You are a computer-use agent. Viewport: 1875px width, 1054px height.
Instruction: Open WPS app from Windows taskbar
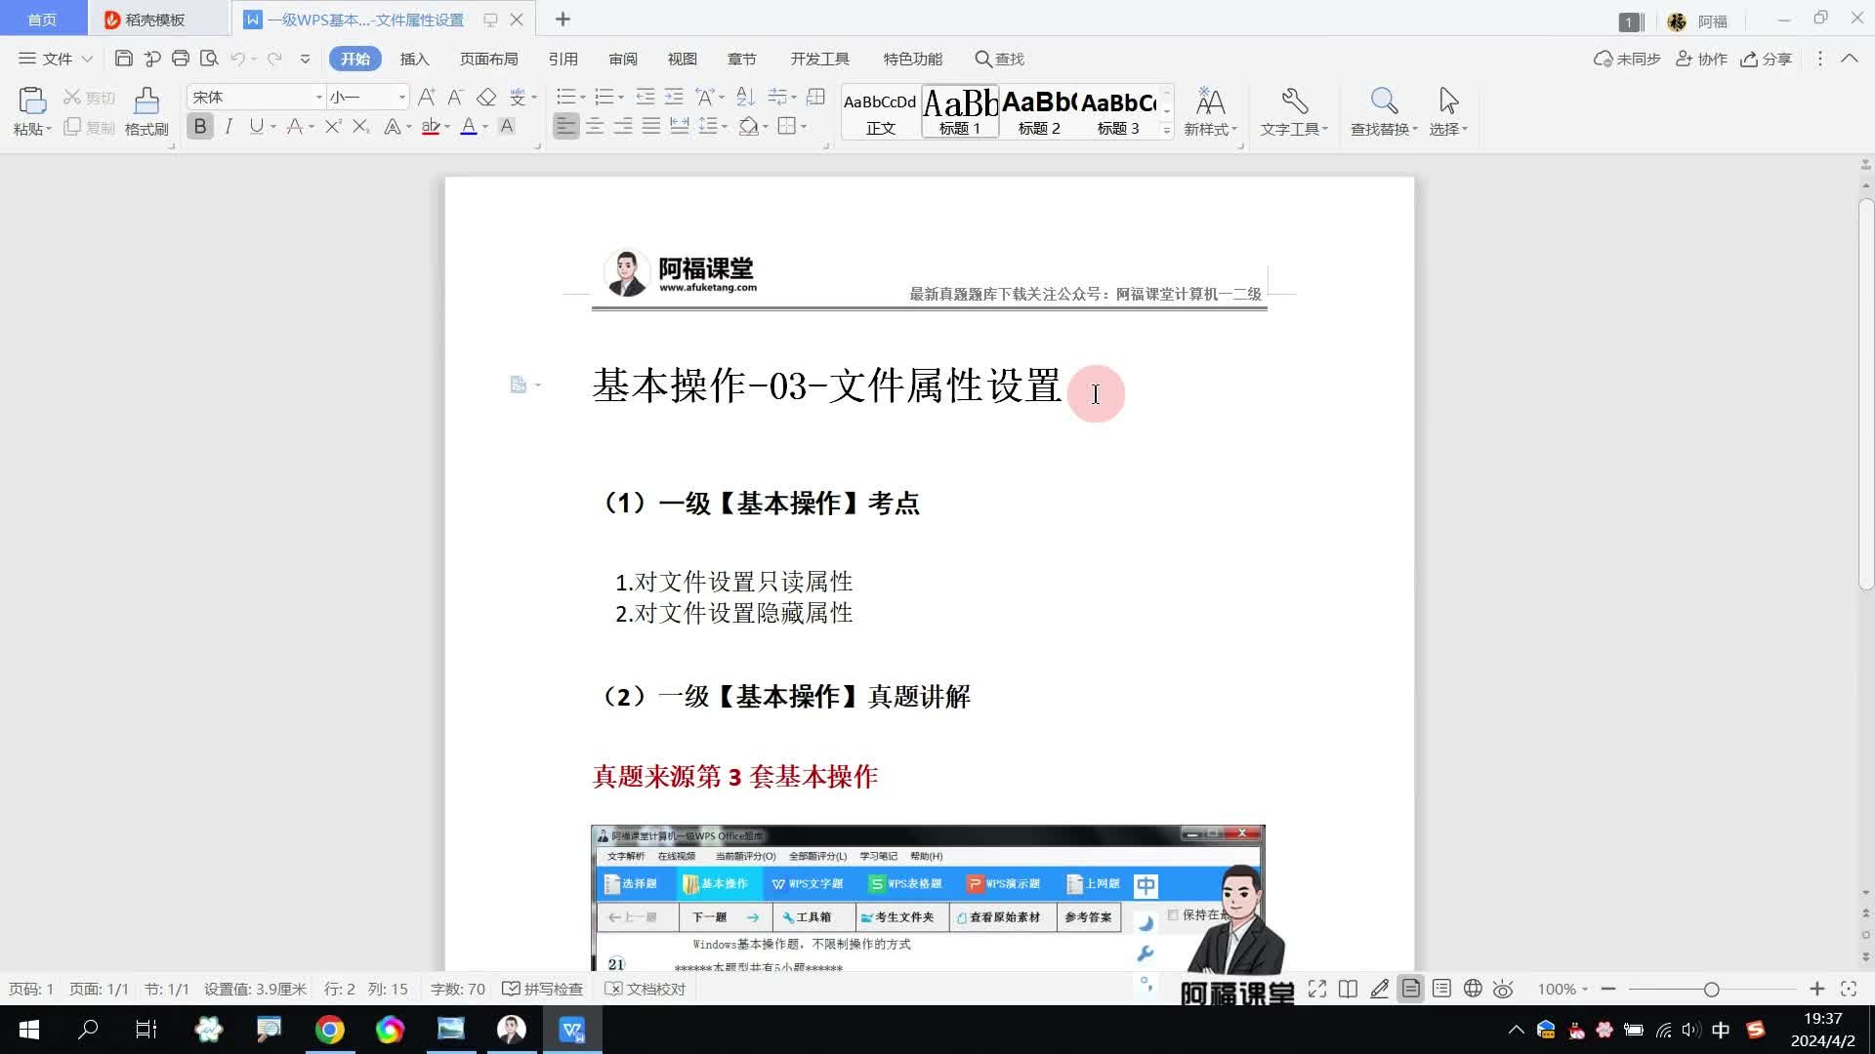(x=572, y=1030)
